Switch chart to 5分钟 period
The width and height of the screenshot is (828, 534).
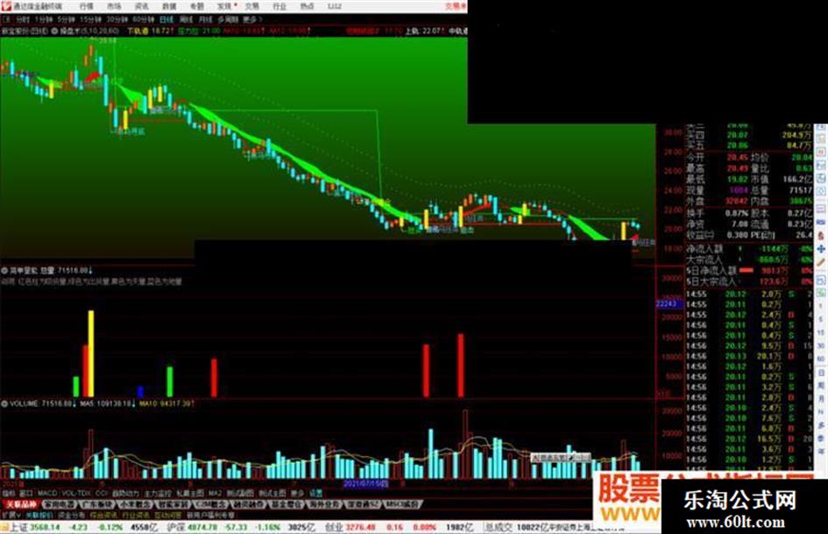[x=66, y=19]
